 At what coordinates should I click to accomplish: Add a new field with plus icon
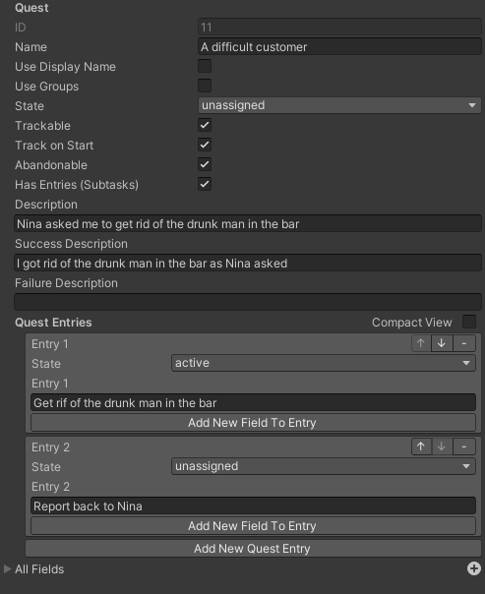pos(474,568)
